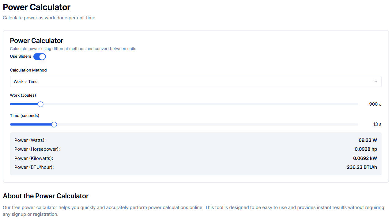Click the 13 s time value
Viewport: 392px width, 221px height.
[377, 124]
